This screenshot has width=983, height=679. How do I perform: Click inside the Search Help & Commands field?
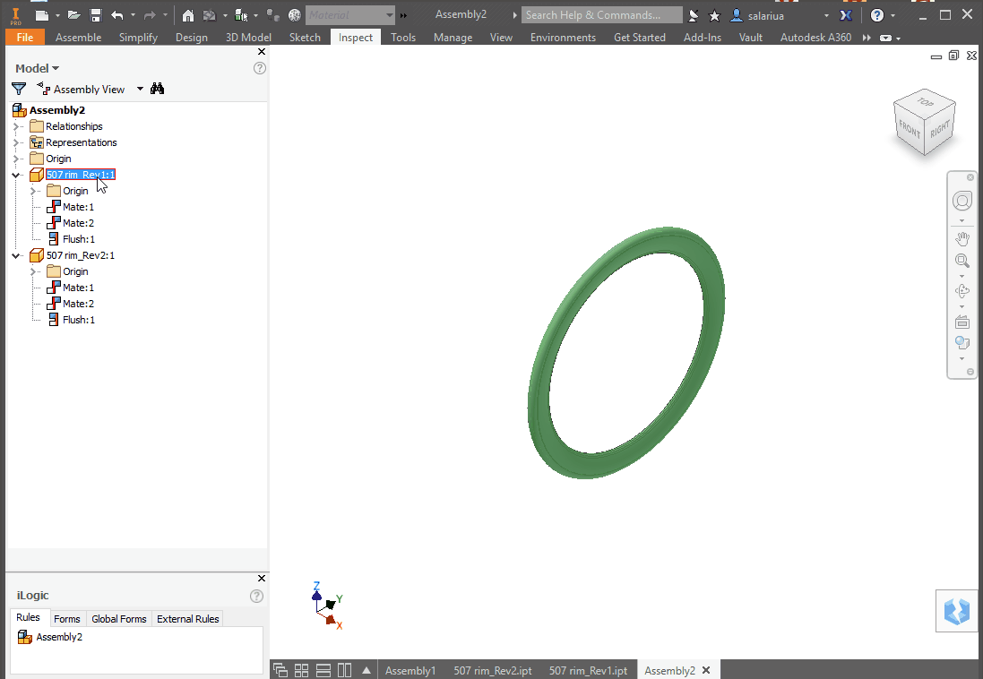[x=600, y=14]
